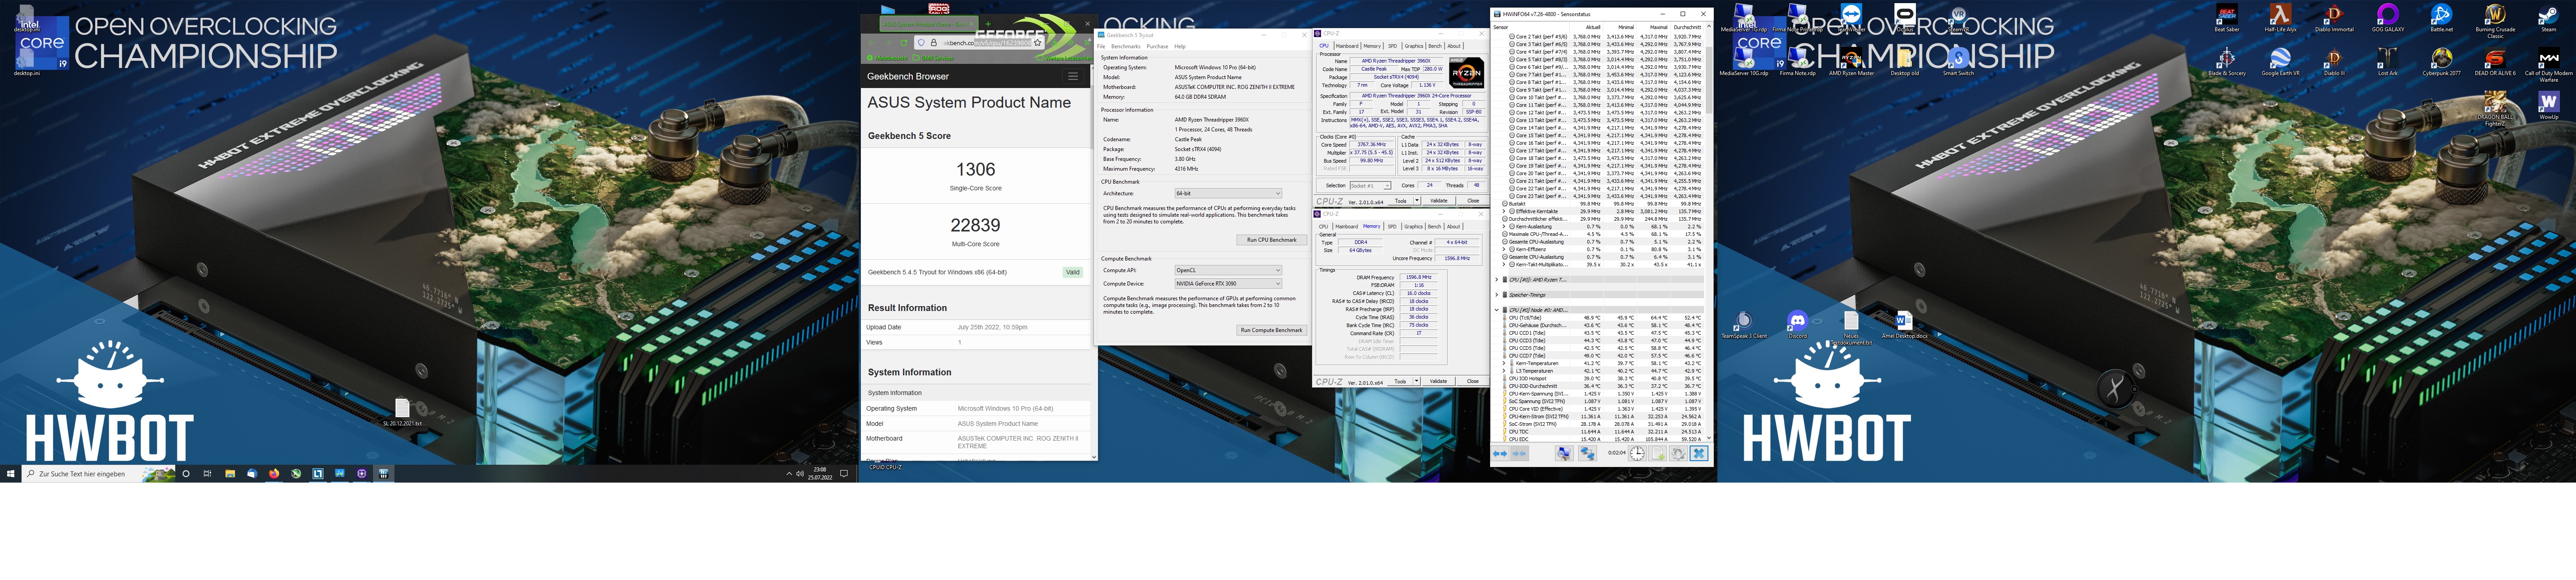
Task: Select Graphics tab in lower CPU-Z
Action: (1414, 226)
